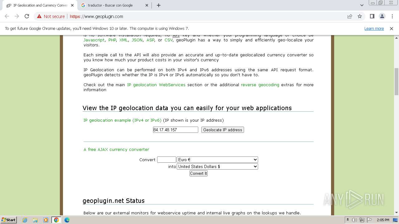Go forward using the browser forward arrow
Image resolution: width=399 pixels, height=224 pixels.
(17, 16)
